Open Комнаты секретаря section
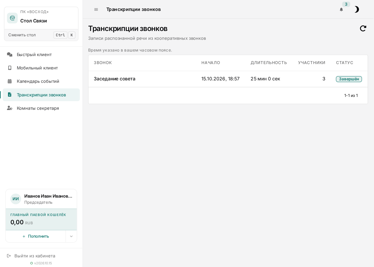374x267 pixels. [41, 108]
